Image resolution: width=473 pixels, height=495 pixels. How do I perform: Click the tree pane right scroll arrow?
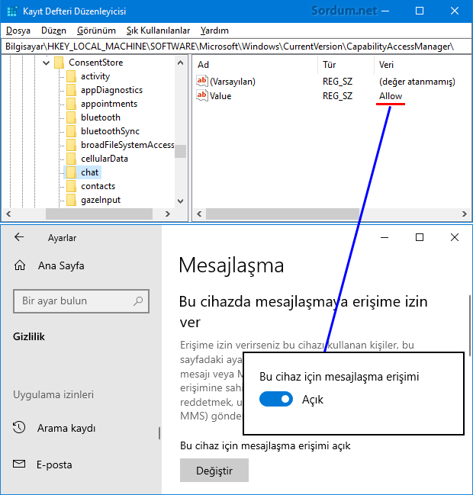[168, 214]
